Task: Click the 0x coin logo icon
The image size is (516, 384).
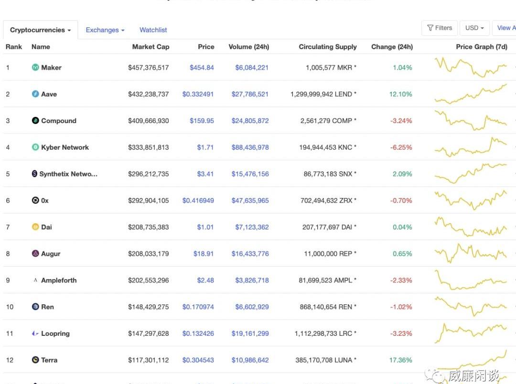Action: tap(35, 200)
